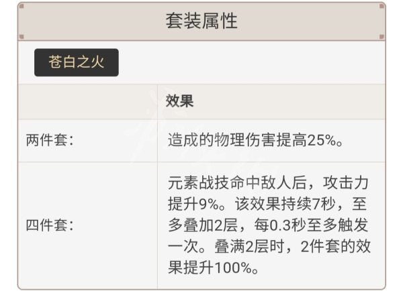The width and height of the screenshot is (403, 291).
Task: Click the 100% value in four-piece effect
Action: coord(233,268)
